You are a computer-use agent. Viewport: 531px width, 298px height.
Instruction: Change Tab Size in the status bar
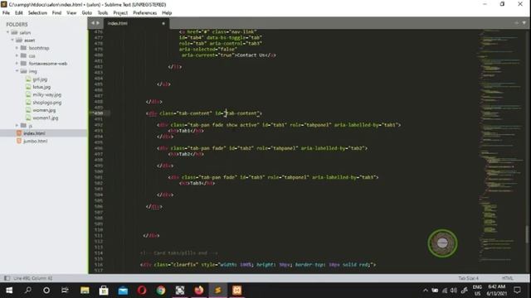click(x=468, y=278)
